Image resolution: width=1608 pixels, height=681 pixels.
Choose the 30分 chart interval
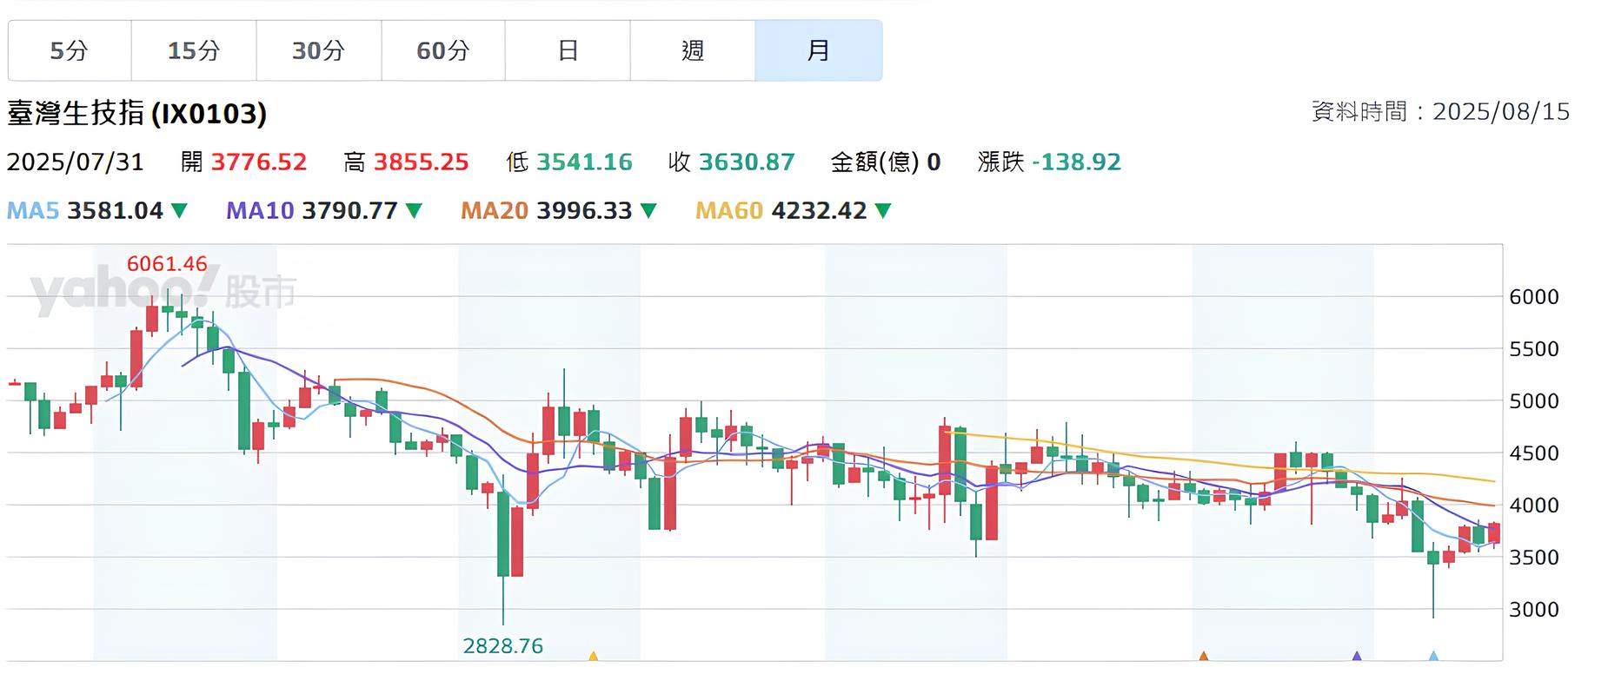(318, 50)
